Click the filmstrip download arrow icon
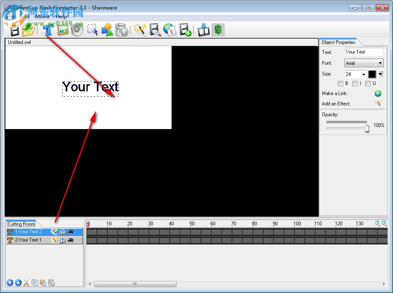The width and height of the screenshot is (393, 293). click(204, 30)
